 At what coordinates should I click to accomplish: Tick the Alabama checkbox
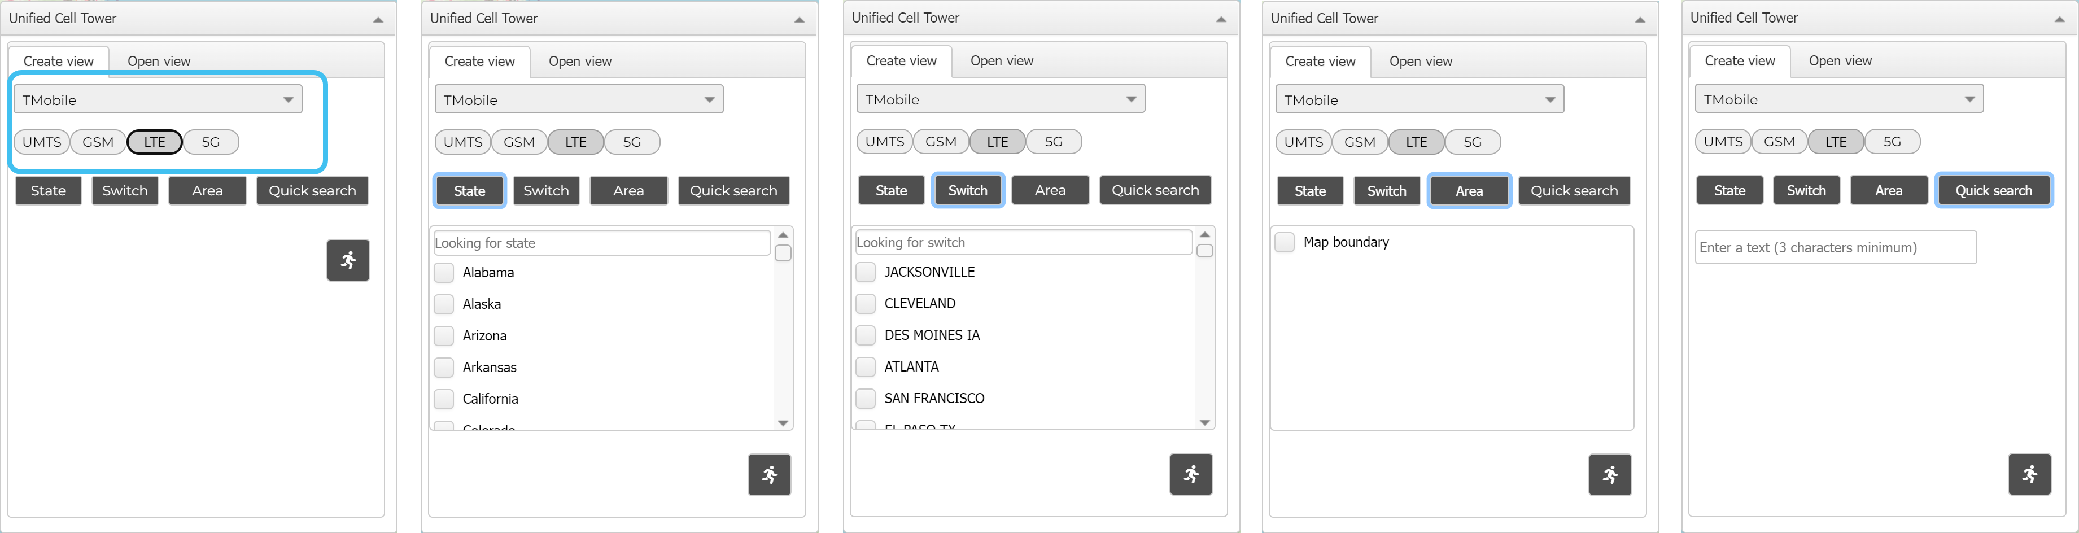(x=444, y=273)
